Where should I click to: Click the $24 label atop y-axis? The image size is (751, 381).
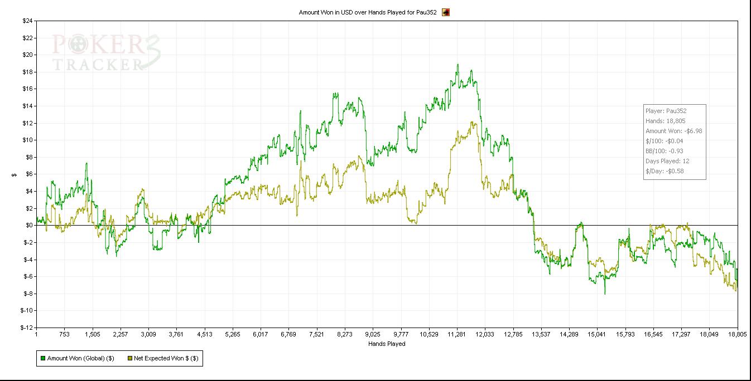(27, 21)
